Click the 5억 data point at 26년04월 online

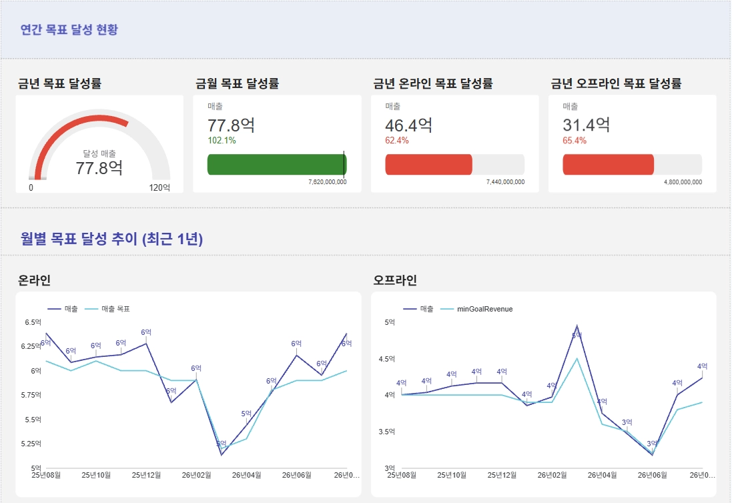(x=246, y=424)
